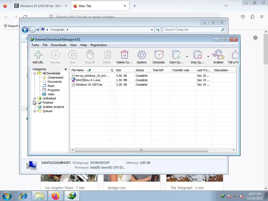Viewport: 268px width, 201px height.
Task: Sort by Time left column header
Action: (161, 70)
